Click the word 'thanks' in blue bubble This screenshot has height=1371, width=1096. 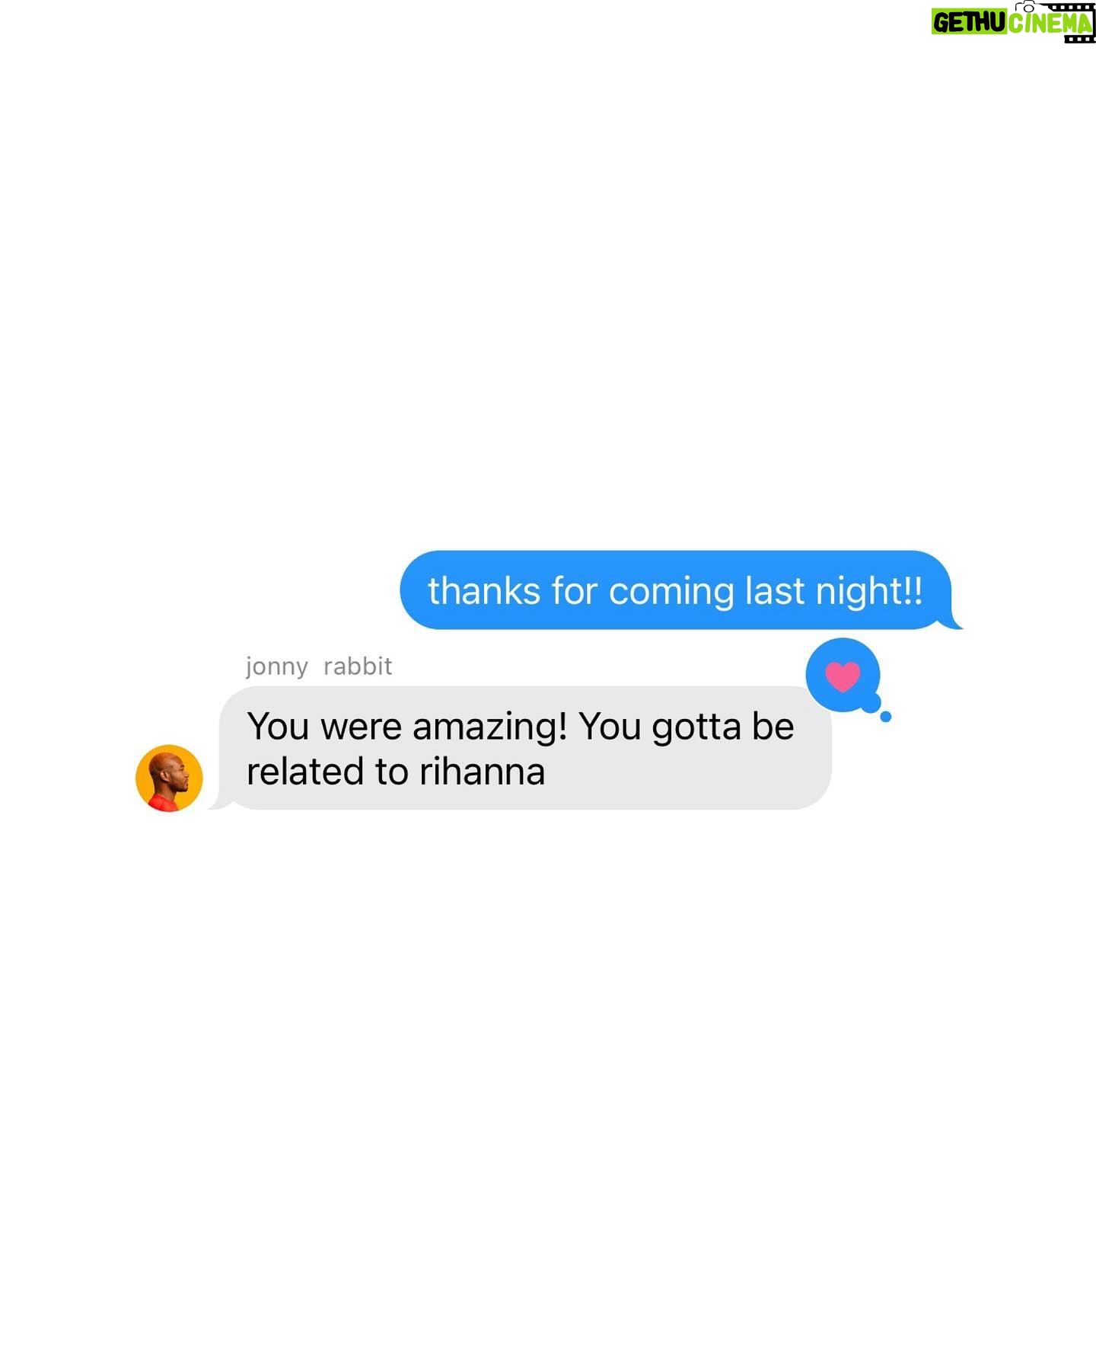click(x=484, y=591)
